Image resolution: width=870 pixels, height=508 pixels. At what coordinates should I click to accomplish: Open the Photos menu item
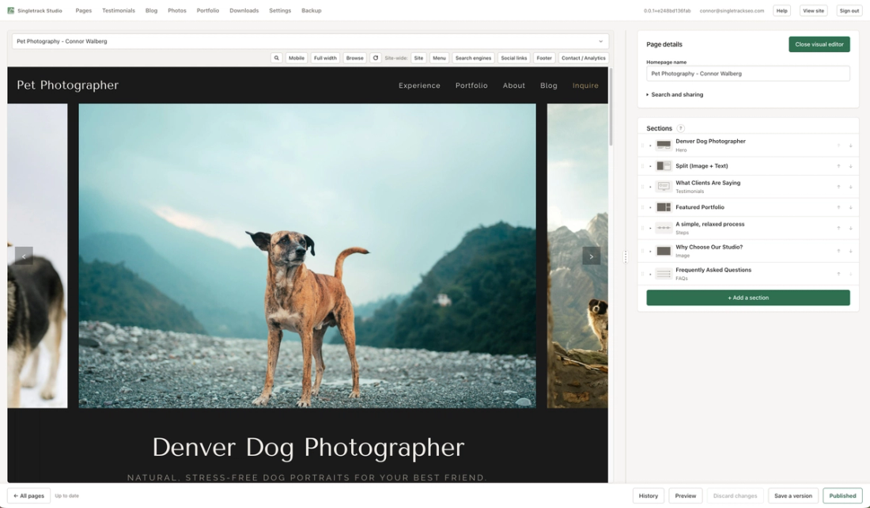coord(177,10)
